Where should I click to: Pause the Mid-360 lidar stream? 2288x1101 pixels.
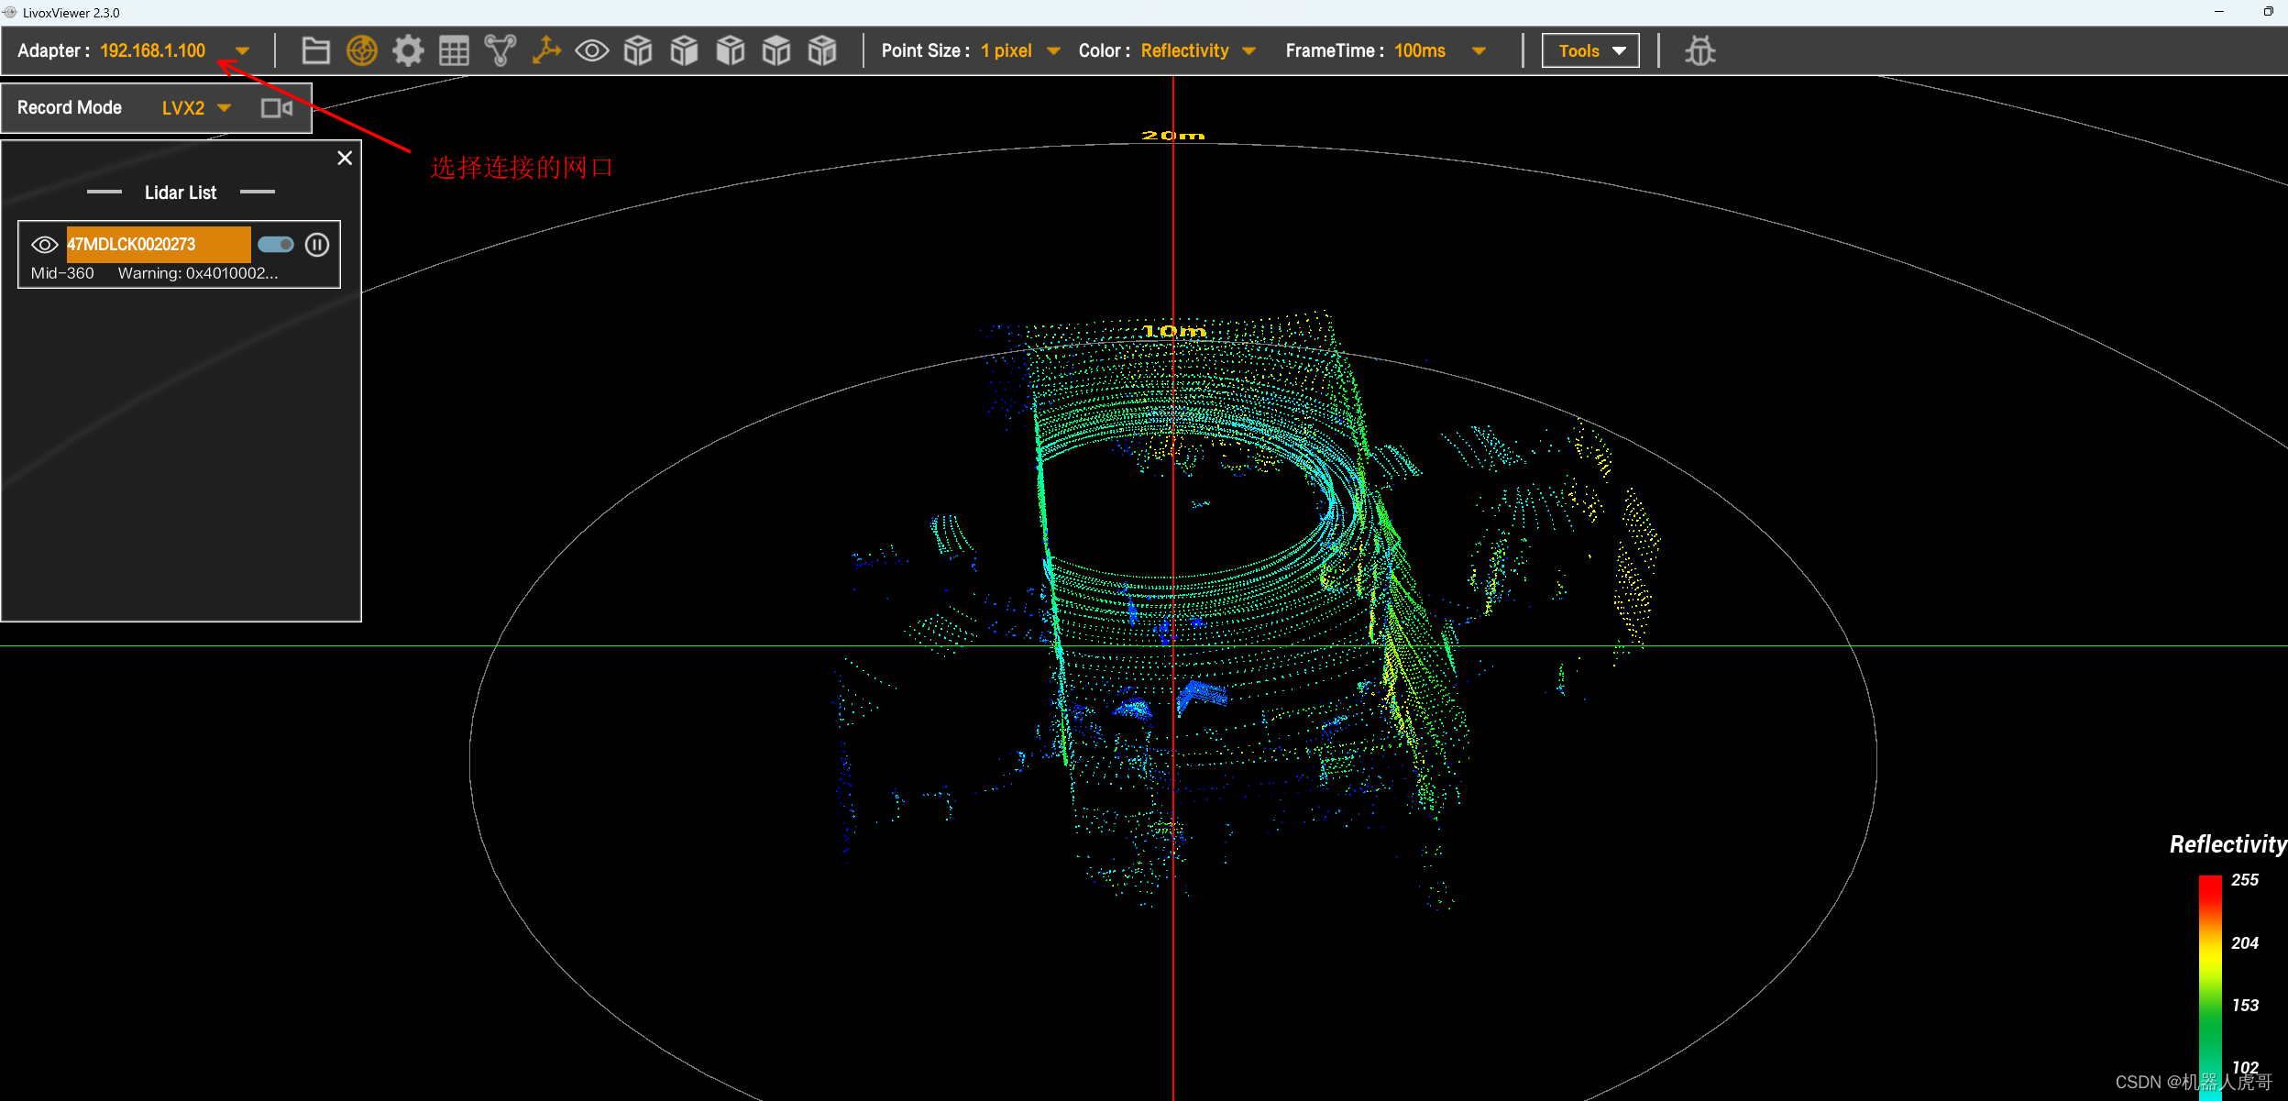point(317,245)
